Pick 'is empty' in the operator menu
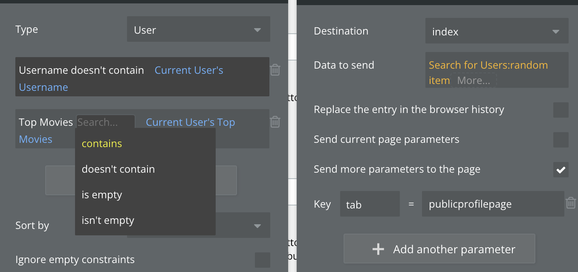The height and width of the screenshot is (272, 578). pyautogui.click(x=102, y=195)
